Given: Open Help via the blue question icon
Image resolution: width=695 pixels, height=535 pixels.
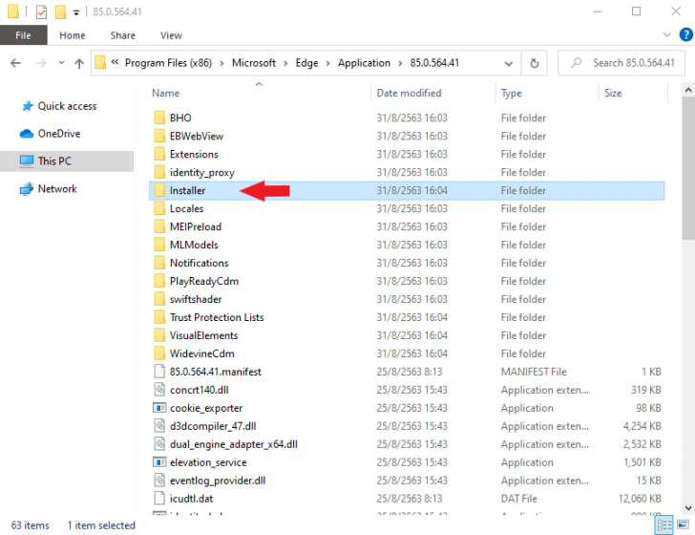Looking at the screenshot, I should coord(685,34).
